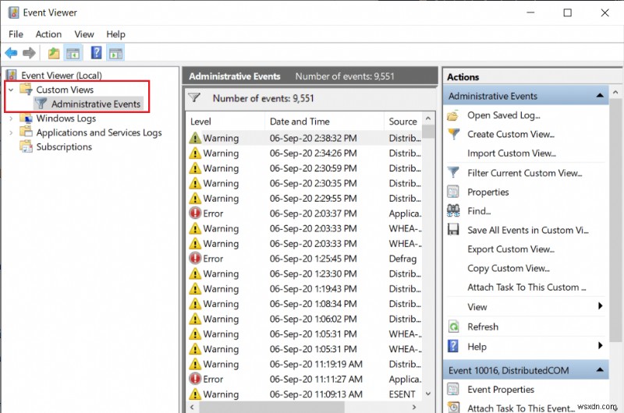The height and width of the screenshot is (413, 624).
Task: Click the Subscriptions folder icon
Action: coord(27,146)
